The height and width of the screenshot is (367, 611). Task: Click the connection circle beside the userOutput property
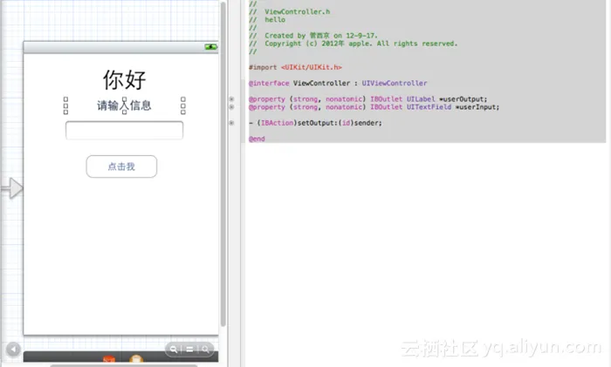pos(231,99)
